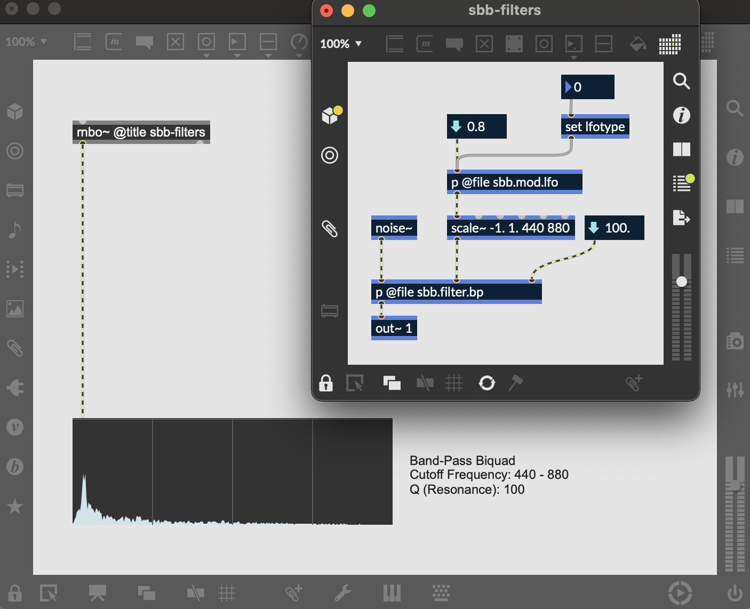Open console list in sbb-filters sidebar
This screenshot has height=609, width=750.
[682, 183]
